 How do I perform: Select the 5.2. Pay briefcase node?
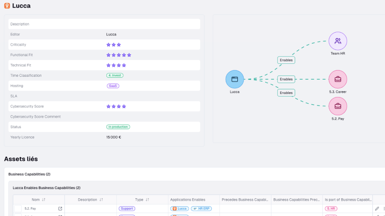[338, 106]
